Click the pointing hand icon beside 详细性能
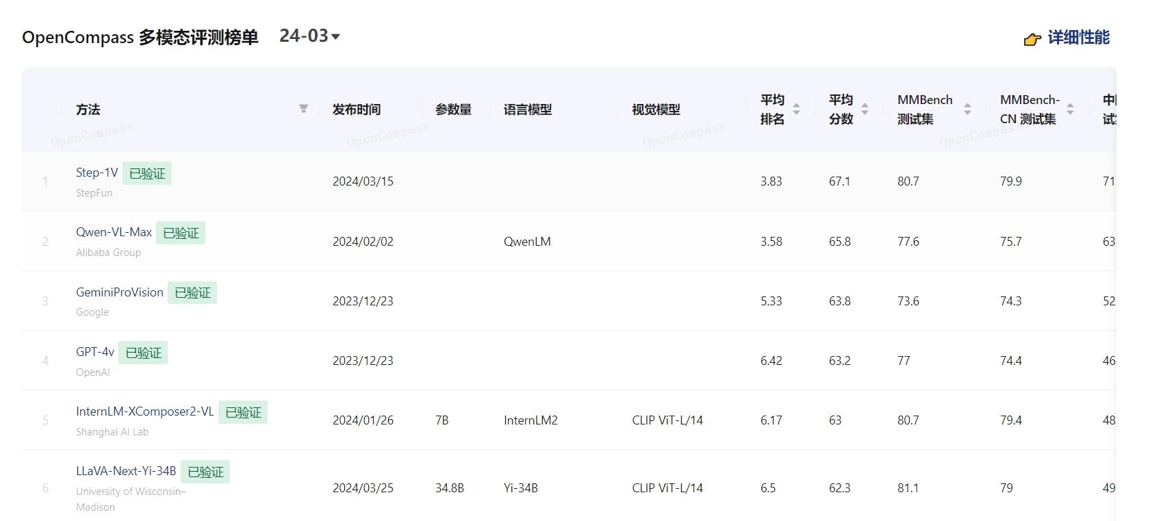Screen dimensions: 1163x521 [1032, 39]
